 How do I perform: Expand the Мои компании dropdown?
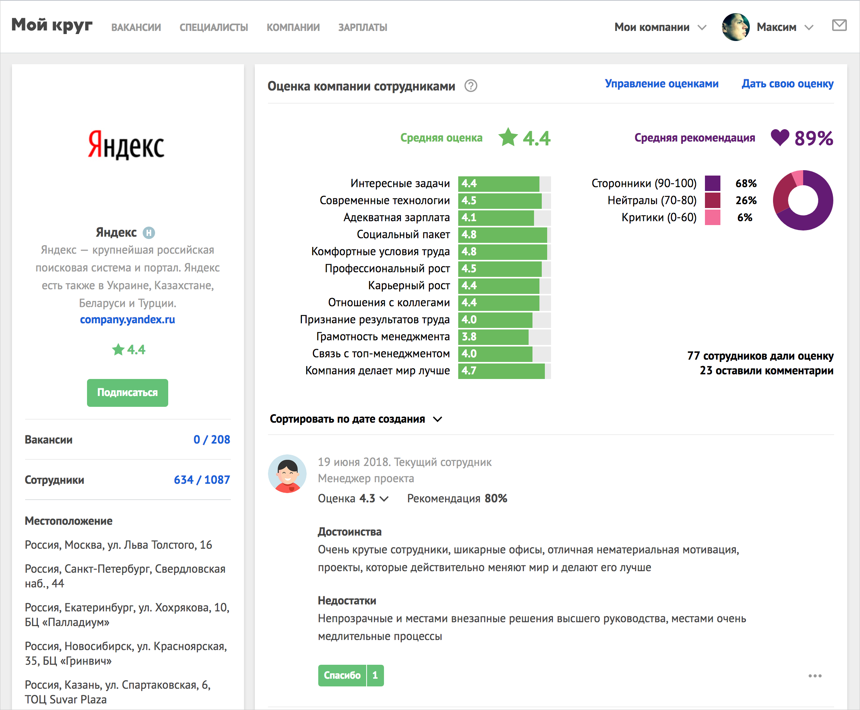click(660, 27)
